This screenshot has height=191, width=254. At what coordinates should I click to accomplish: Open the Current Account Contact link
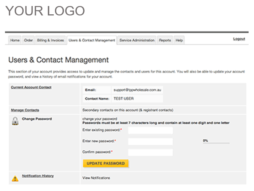coord(31,87)
